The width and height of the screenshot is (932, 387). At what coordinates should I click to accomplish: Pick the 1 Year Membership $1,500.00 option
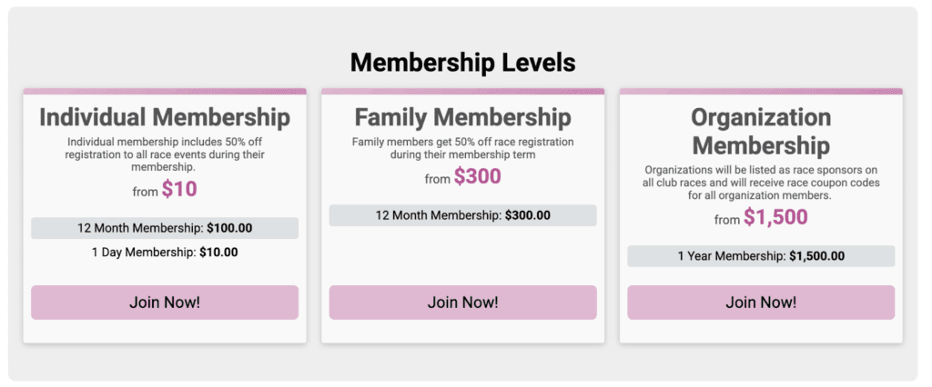[761, 256]
